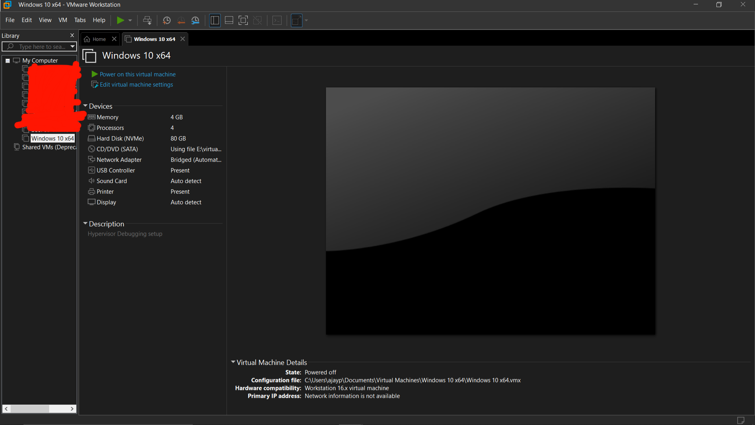Open the Edit menu
The width and height of the screenshot is (755, 425).
click(x=27, y=20)
